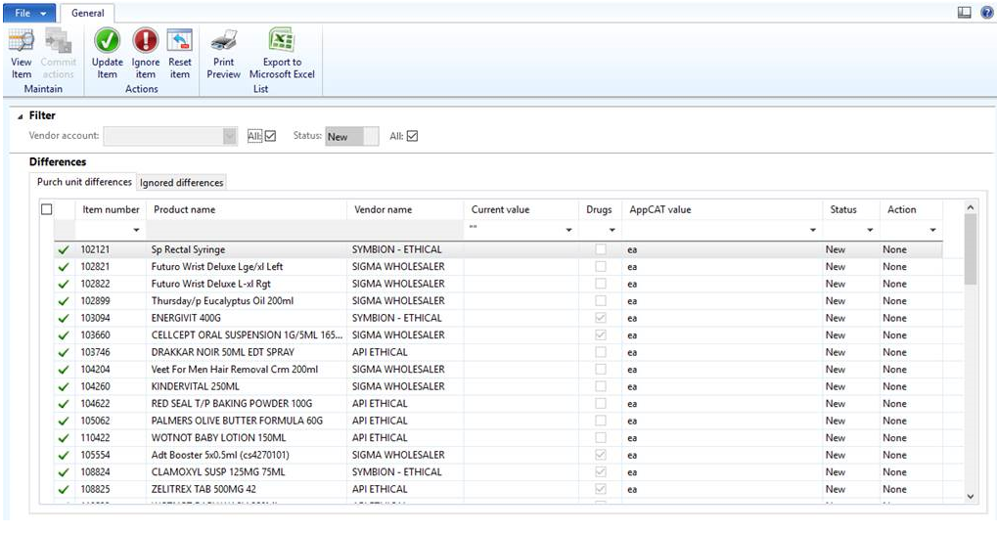The height and width of the screenshot is (534, 997).
Task: Open Print Preview
Action: 224,54
